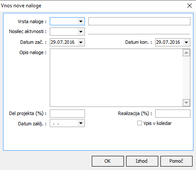Open the Datum kon. date picker arrow
The width and height of the screenshot is (196, 170).
point(186,42)
